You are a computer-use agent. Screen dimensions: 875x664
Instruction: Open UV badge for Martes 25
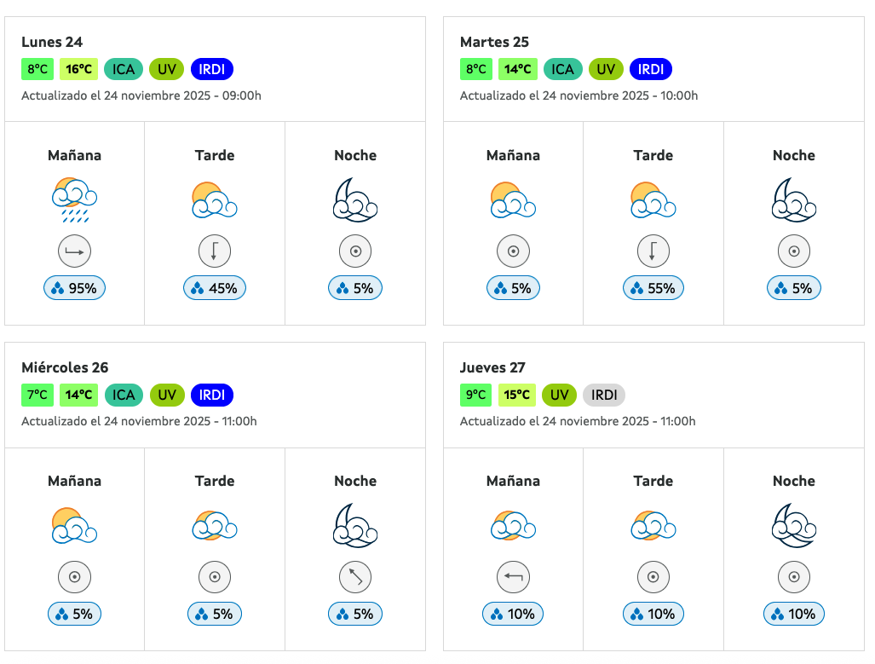(605, 69)
